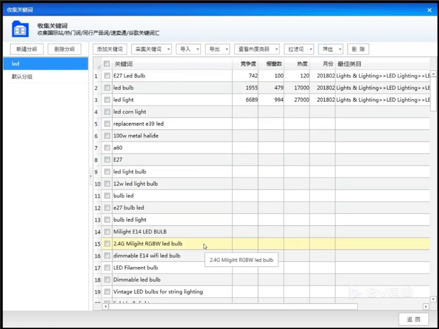Click the 橱窗数 value 479

click(x=278, y=88)
